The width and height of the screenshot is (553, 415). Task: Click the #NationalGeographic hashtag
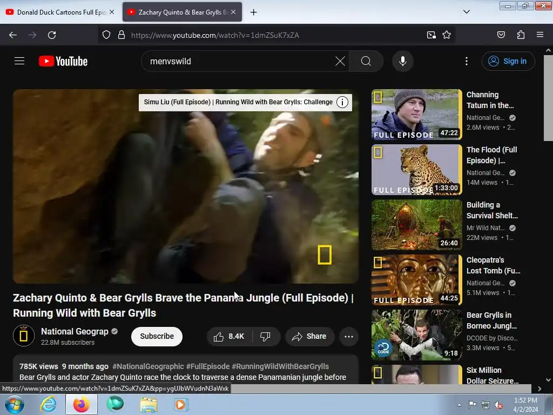pos(148,366)
